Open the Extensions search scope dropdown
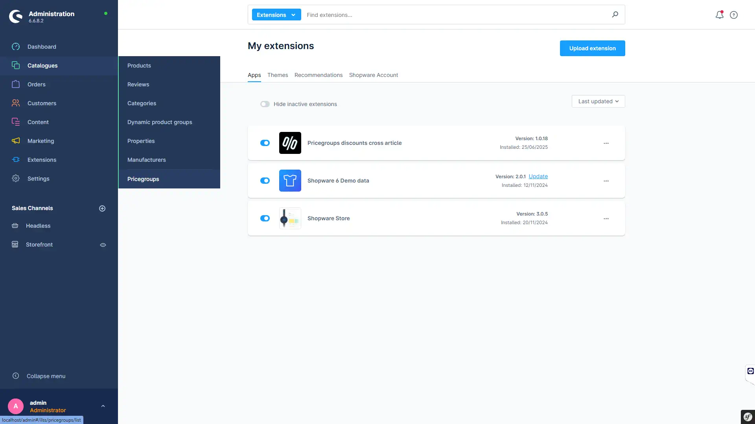 click(276, 15)
